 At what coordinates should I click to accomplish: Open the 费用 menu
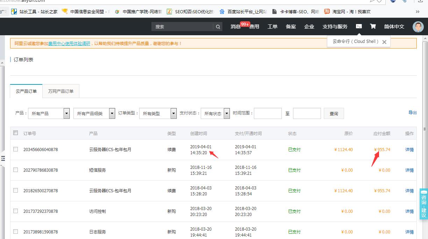(x=254, y=27)
